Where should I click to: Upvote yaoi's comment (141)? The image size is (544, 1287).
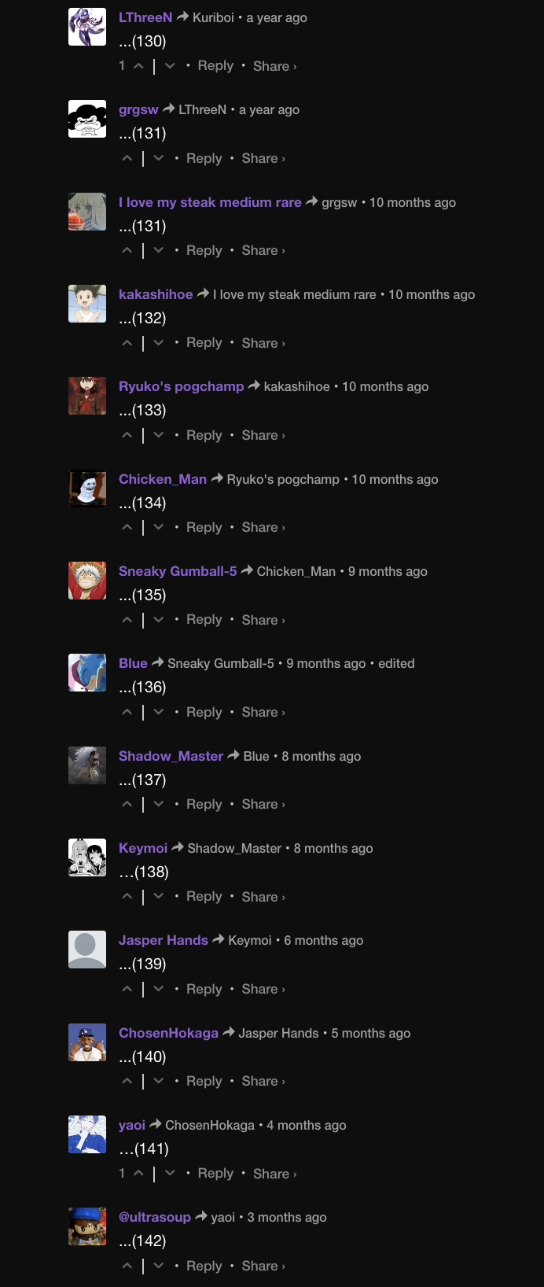[x=138, y=1173]
